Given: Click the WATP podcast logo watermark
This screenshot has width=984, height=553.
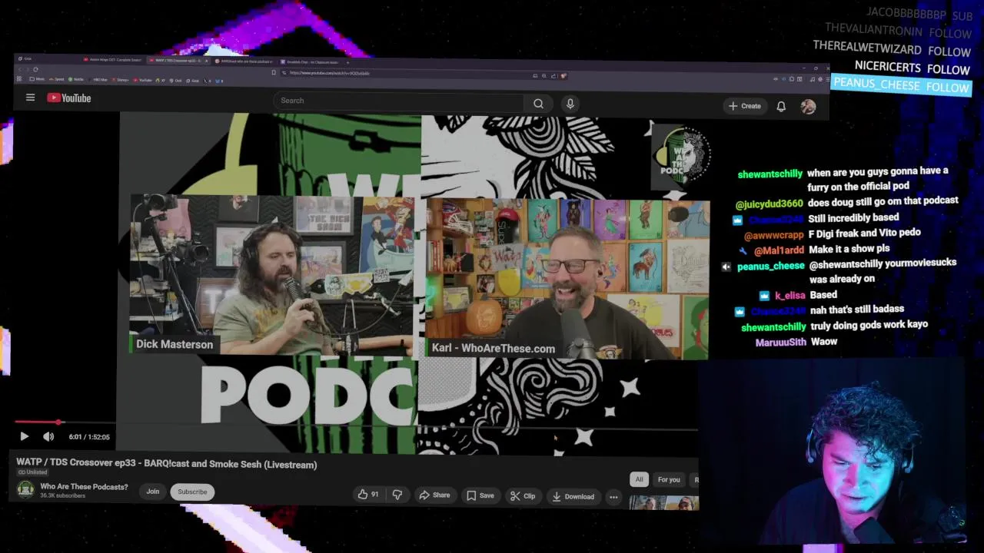Looking at the screenshot, I should pyautogui.click(x=681, y=157).
